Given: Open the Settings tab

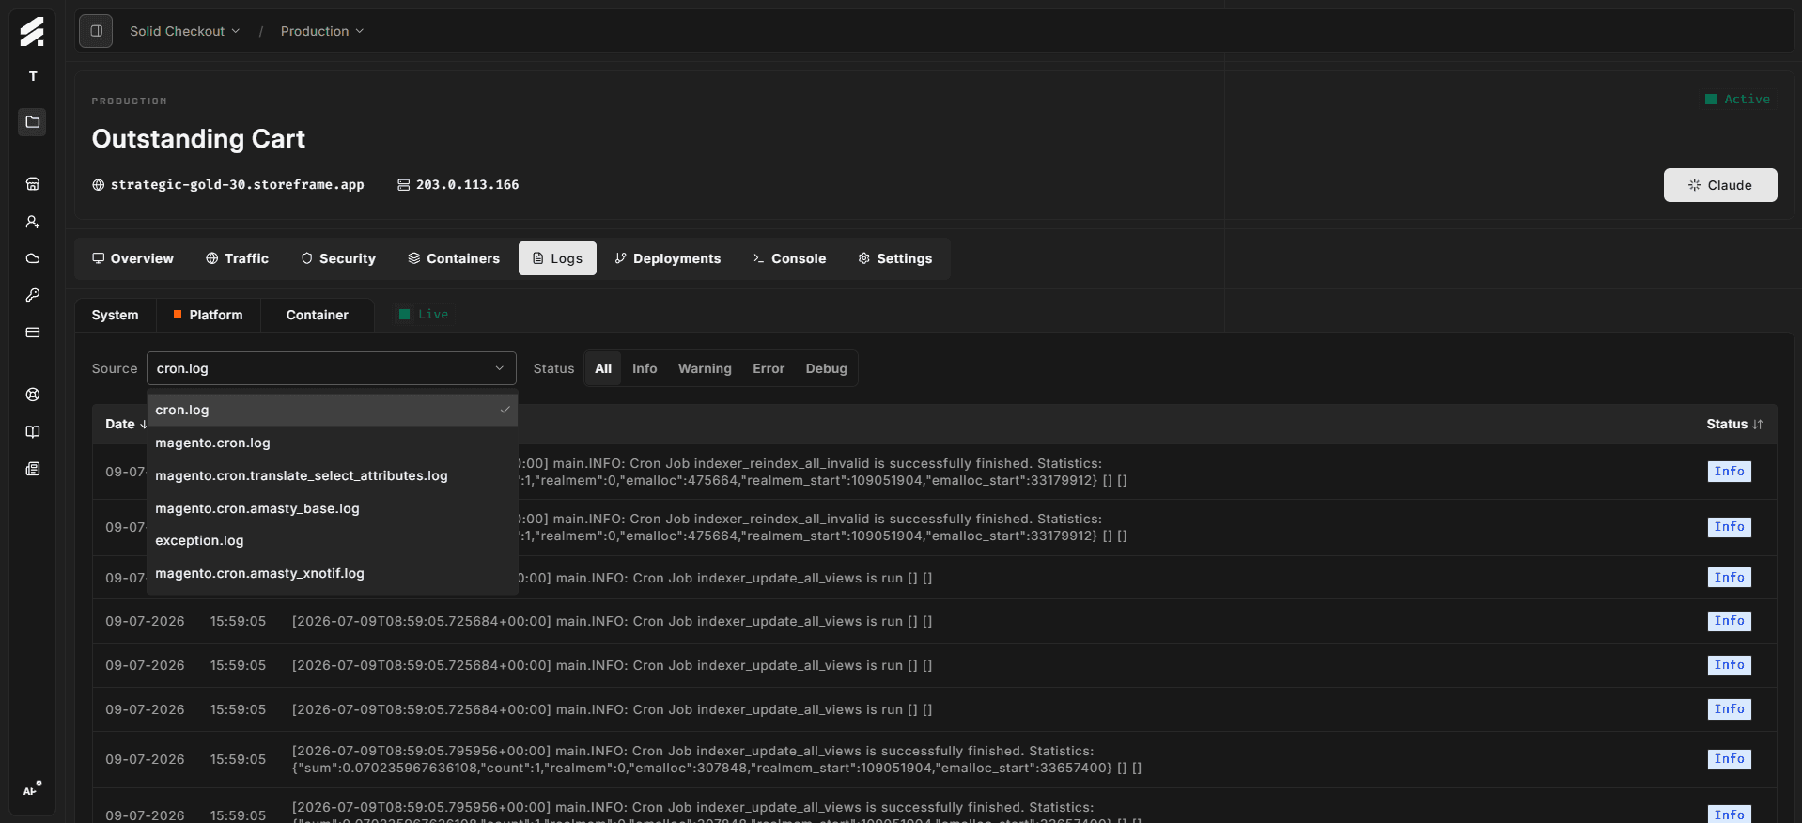Looking at the screenshot, I should pyautogui.click(x=895, y=258).
